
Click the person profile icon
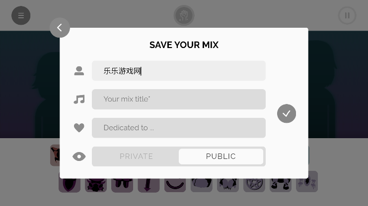coord(79,71)
